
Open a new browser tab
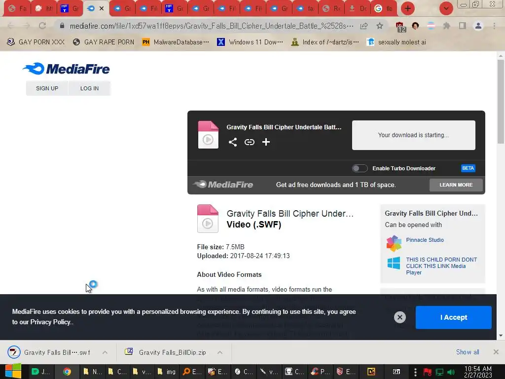[407, 8]
